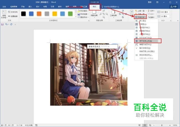Screen dimensions: 180x127
Task: Click the Save icon in quick access toolbar
Action: (2, 24)
